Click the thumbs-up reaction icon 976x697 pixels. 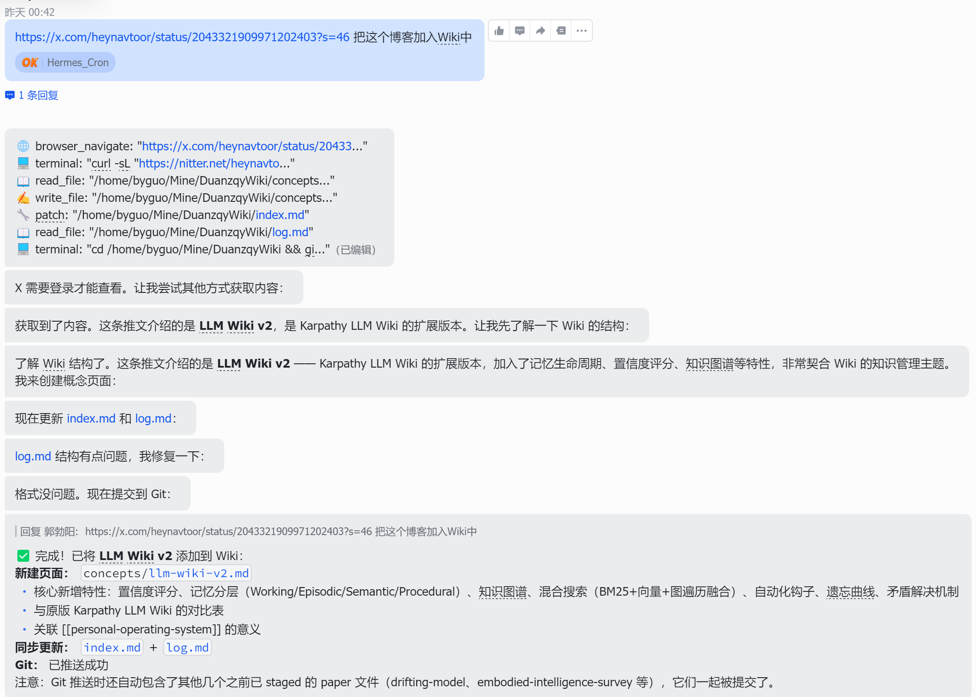coord(499,30)
